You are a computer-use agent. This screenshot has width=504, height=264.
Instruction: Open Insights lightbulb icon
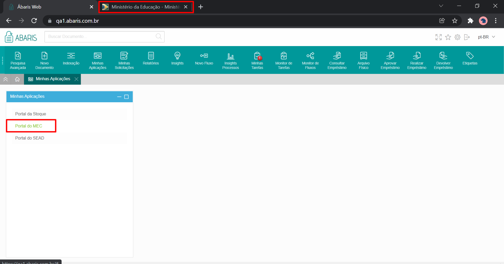click(177, 59)
